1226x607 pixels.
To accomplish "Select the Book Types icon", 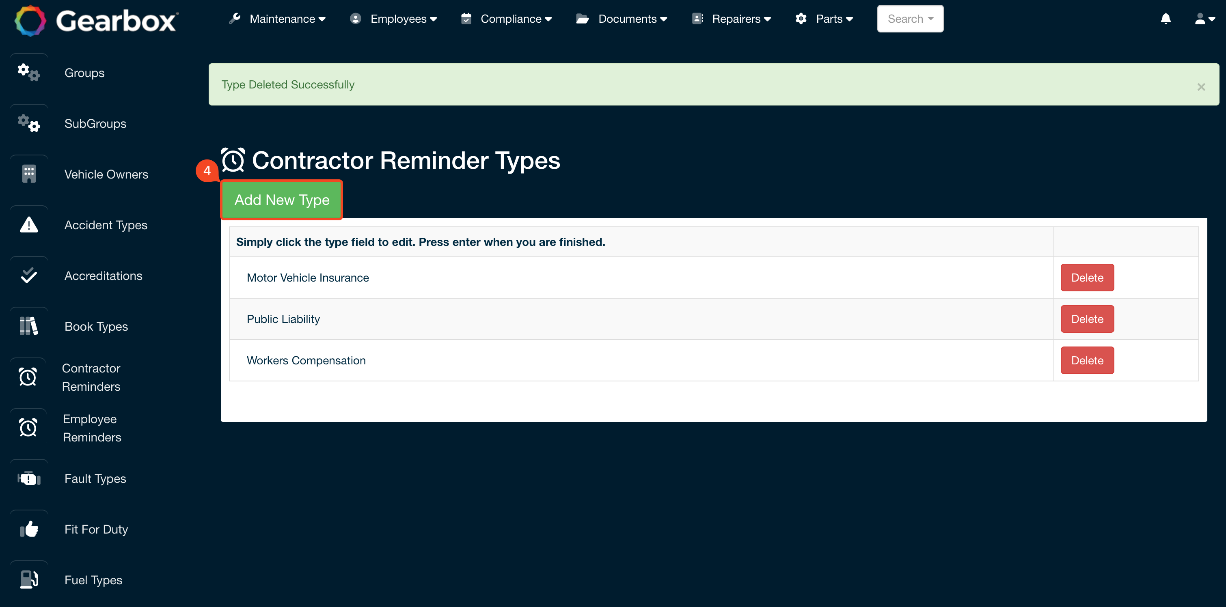I will [28, 326].
